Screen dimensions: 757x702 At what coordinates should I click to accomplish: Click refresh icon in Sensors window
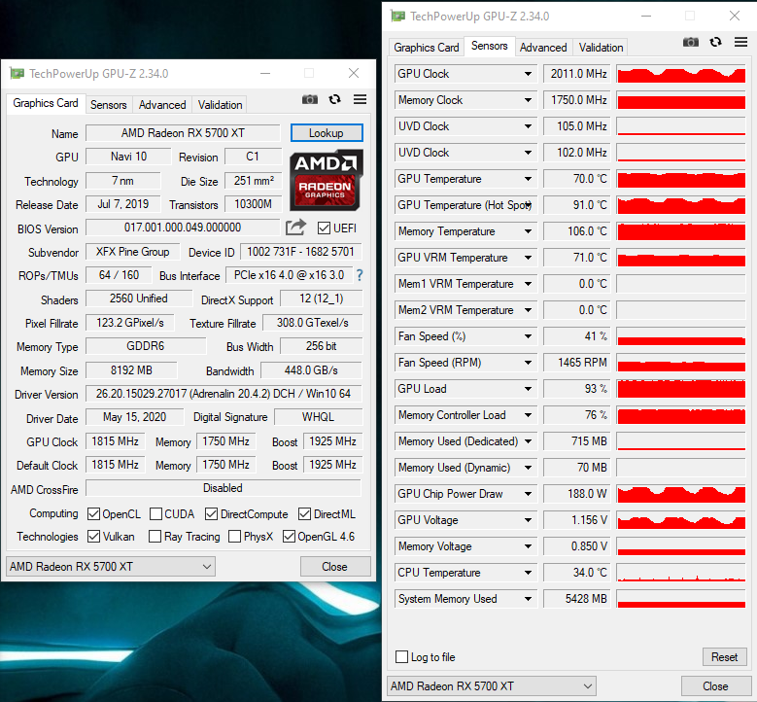(715, 42)
